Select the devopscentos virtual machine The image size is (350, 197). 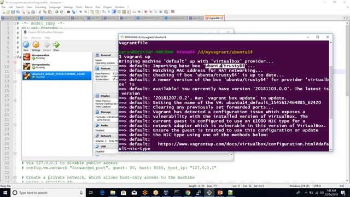(x=57, y=57)
